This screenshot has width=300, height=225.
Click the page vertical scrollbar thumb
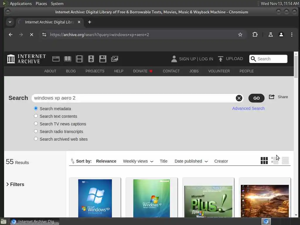(296, 67)
